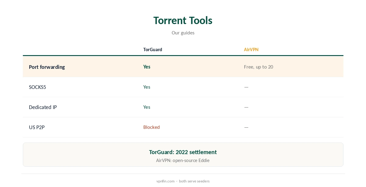This screenshot has width=366, height=187.
Task: Click the US P2P row label
Action: coord(37,127)
